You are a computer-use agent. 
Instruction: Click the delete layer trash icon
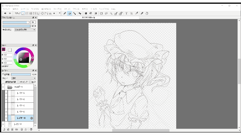(31, 129)
